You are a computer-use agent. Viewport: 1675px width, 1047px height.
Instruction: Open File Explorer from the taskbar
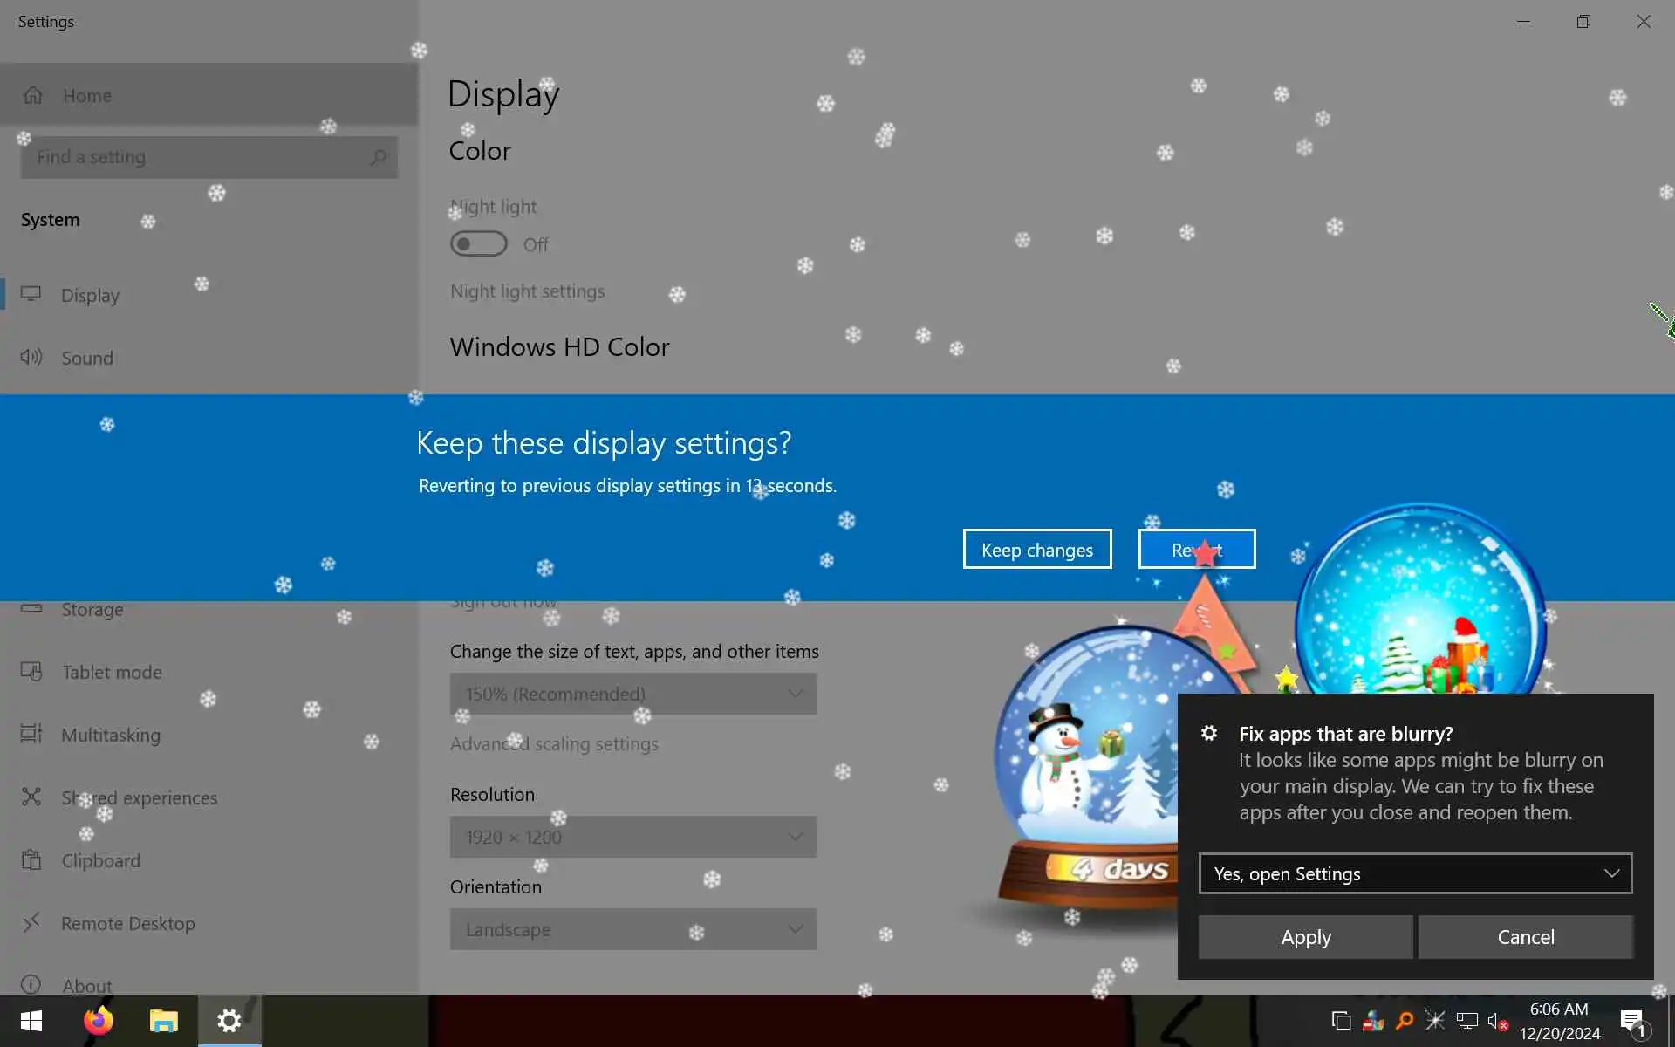coord(163,1020)
